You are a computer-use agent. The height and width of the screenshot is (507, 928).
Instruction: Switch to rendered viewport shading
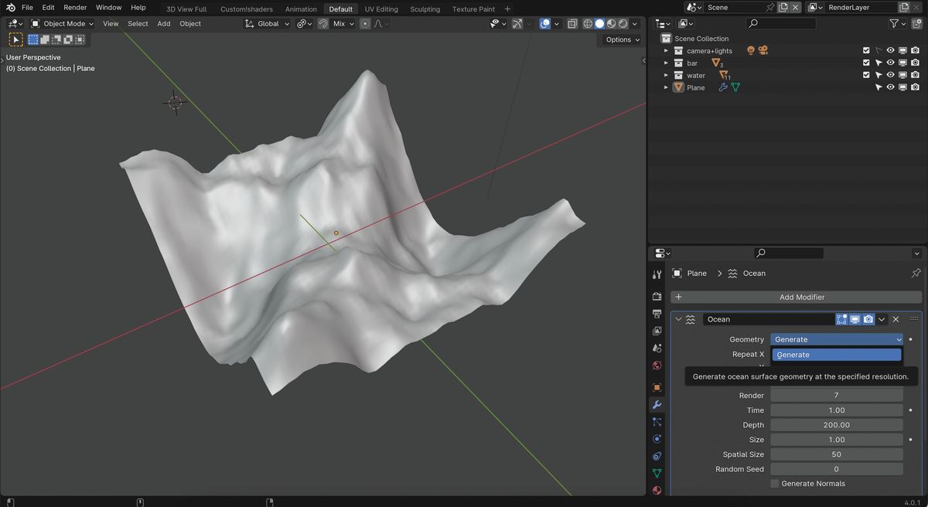[x=623, y=23]
